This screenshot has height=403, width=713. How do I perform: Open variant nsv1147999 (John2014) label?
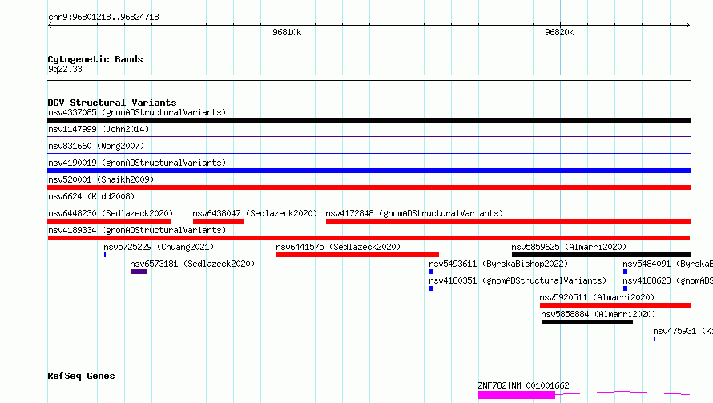tap(99, 129)
